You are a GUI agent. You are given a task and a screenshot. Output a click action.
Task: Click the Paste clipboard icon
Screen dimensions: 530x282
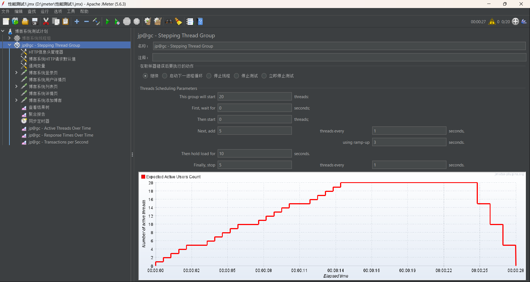(65, 22)
